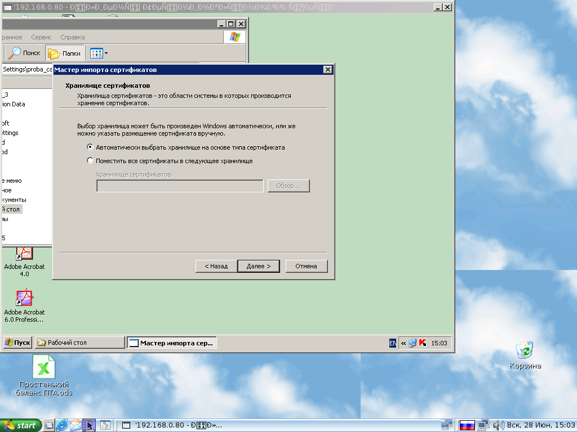The height and width of the screenshot is (432, 577).
Task: Click the Kaspersky tray icon
Action: point(421,343)
